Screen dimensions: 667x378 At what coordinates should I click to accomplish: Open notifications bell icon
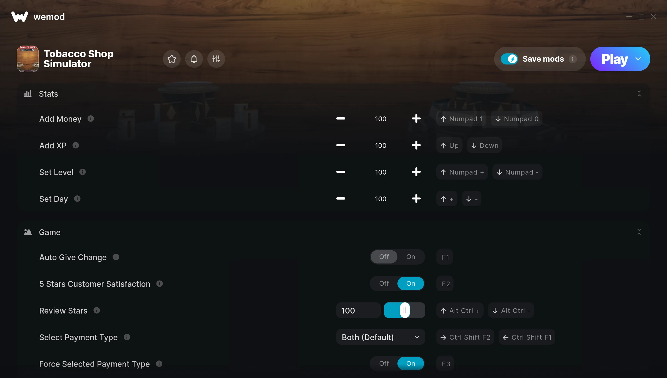coord(194,59)
